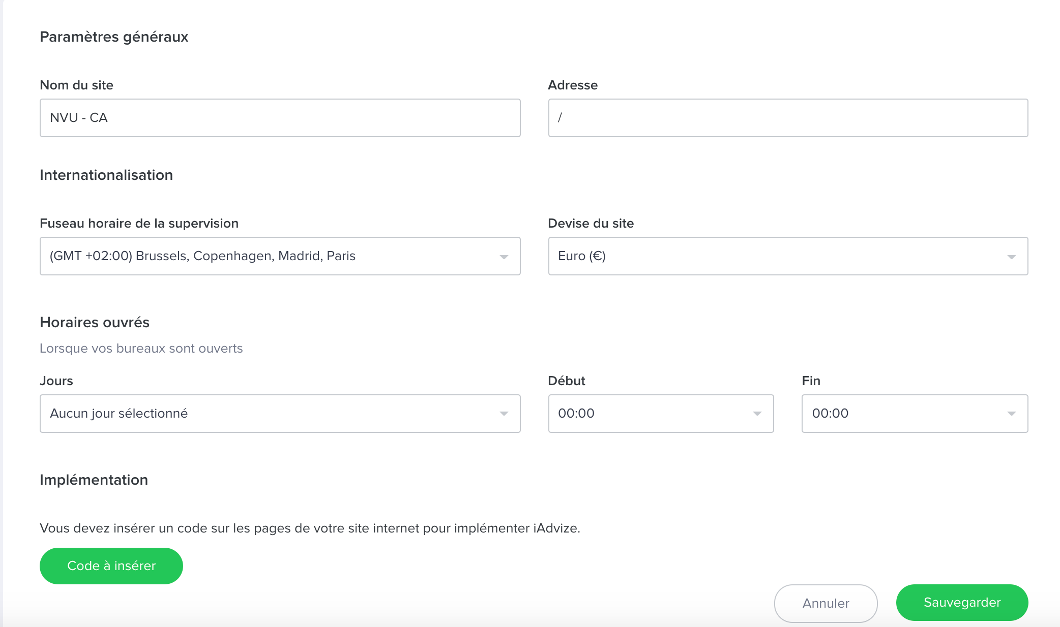The height and width of the screenshot is (627, 1060).
Task: Click the Annuler button
Action: pos(826,603)
